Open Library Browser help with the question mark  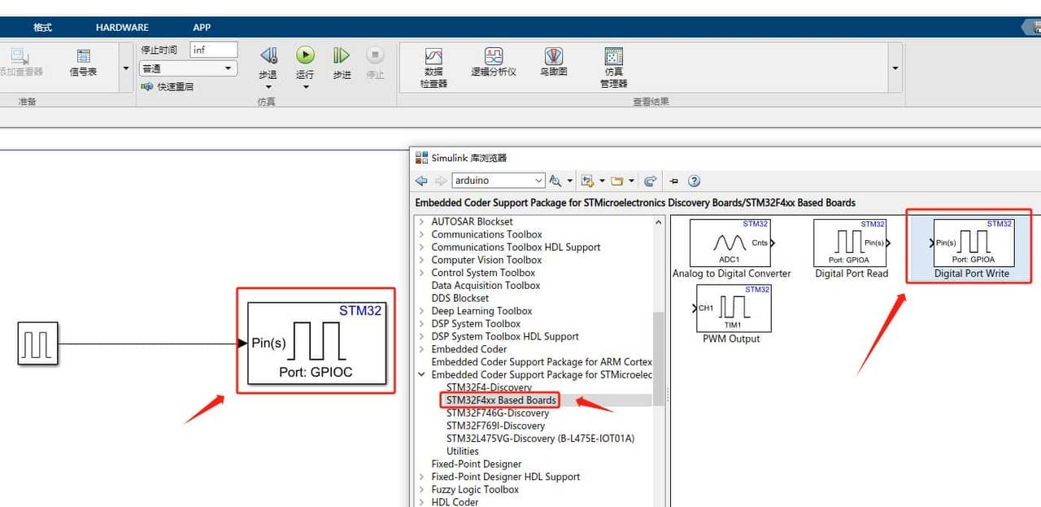coord(693,180)
